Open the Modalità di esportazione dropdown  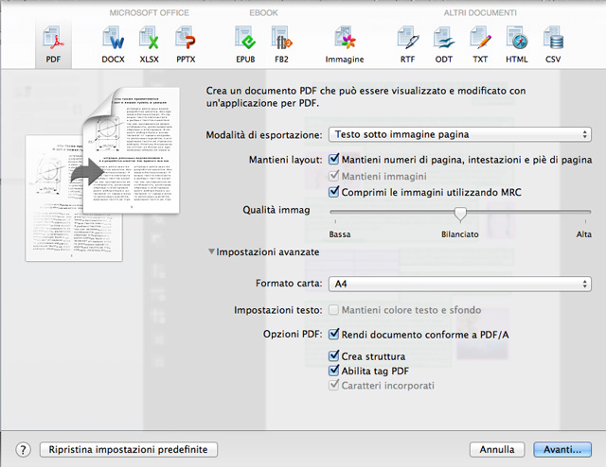coord(460,134)
